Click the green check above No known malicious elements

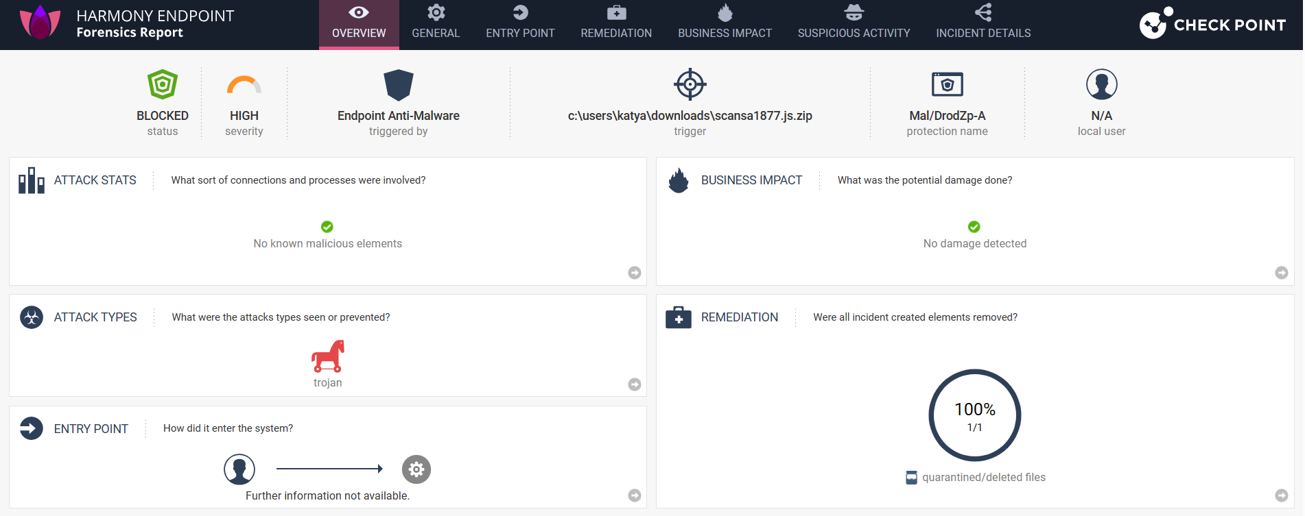[x=327, y=227]
